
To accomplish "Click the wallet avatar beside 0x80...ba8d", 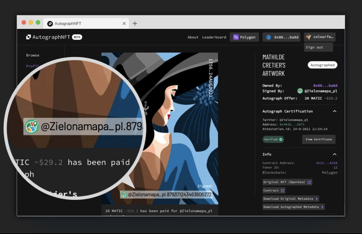I will coord(268,37).
